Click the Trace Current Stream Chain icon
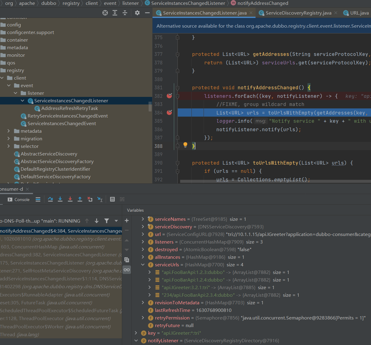Viewport: 371px width, 345px height. (122, 199)
